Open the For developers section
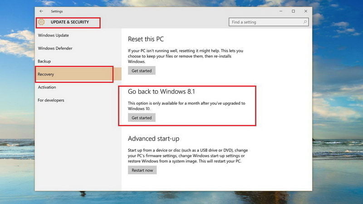Viewport: 363px width, 204px height. 51,100
